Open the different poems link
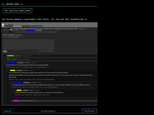154x115 pixels. [x=90, y=111]
